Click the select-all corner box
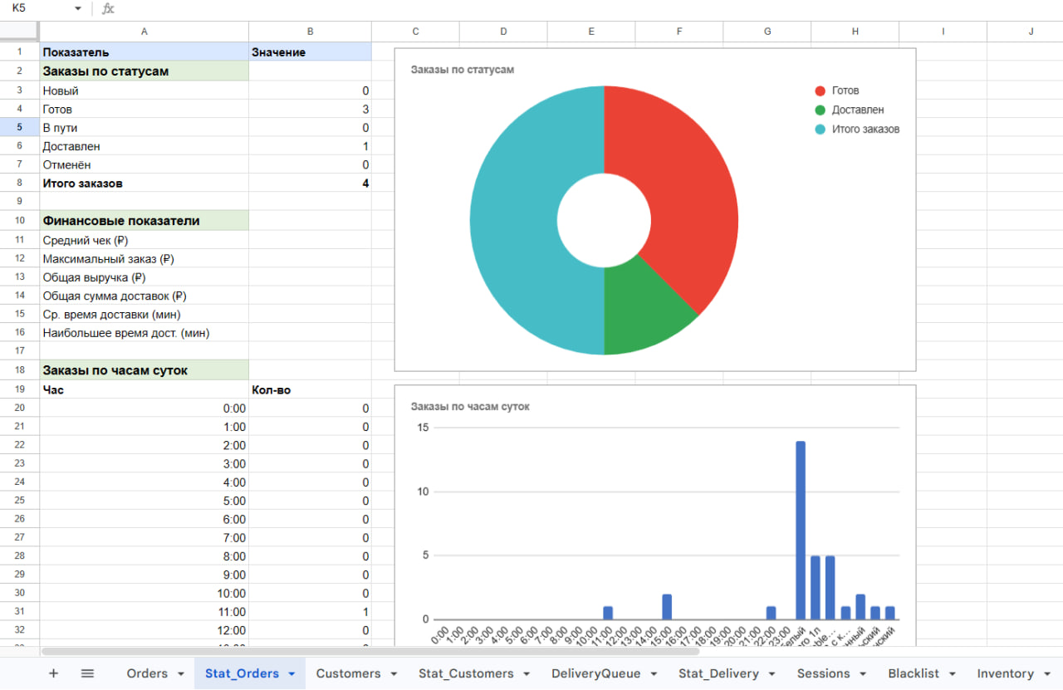Screen dimensions: 1063x690 click(x=19, y=32)
